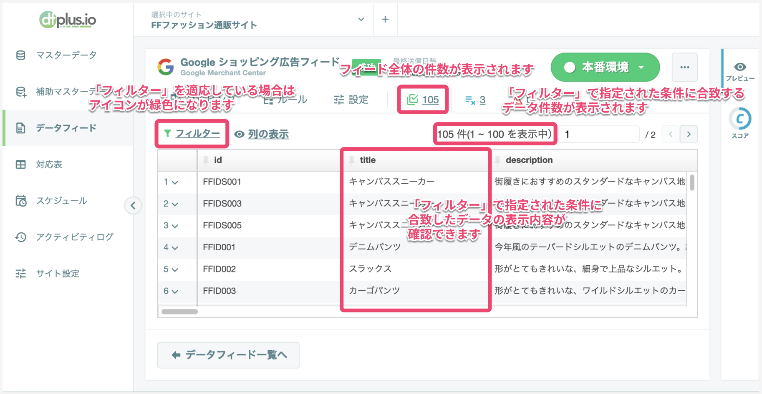This screenshot has height=394, width=762.
Task: Click the pin icon on description column
Action: (497, 160)
